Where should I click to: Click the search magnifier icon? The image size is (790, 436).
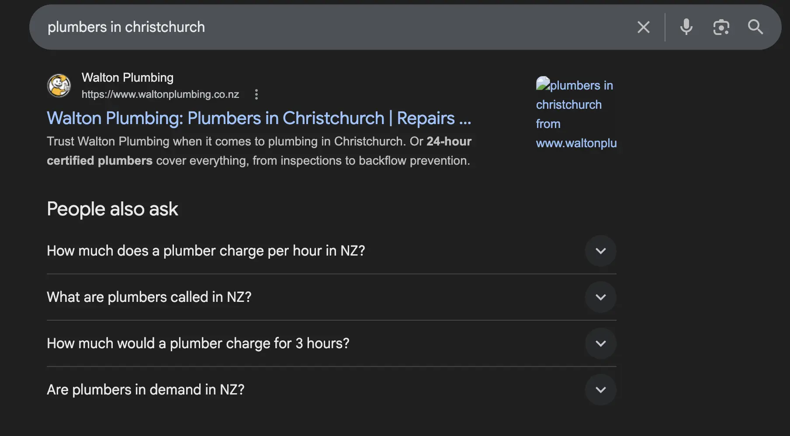(x=755, y=27)
